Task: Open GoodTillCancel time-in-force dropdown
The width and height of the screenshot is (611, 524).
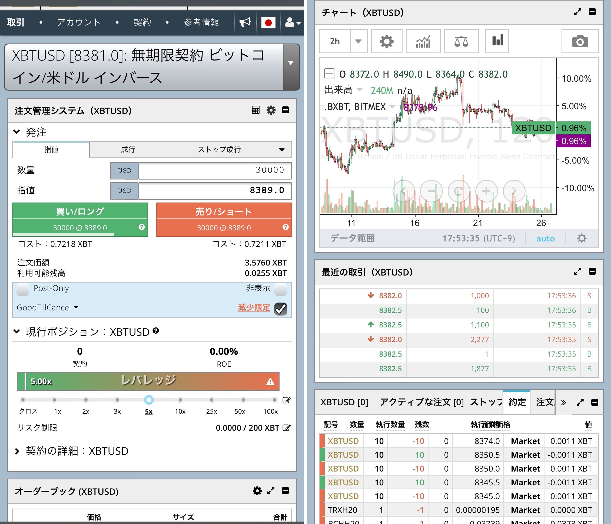Action: (48, 307)
